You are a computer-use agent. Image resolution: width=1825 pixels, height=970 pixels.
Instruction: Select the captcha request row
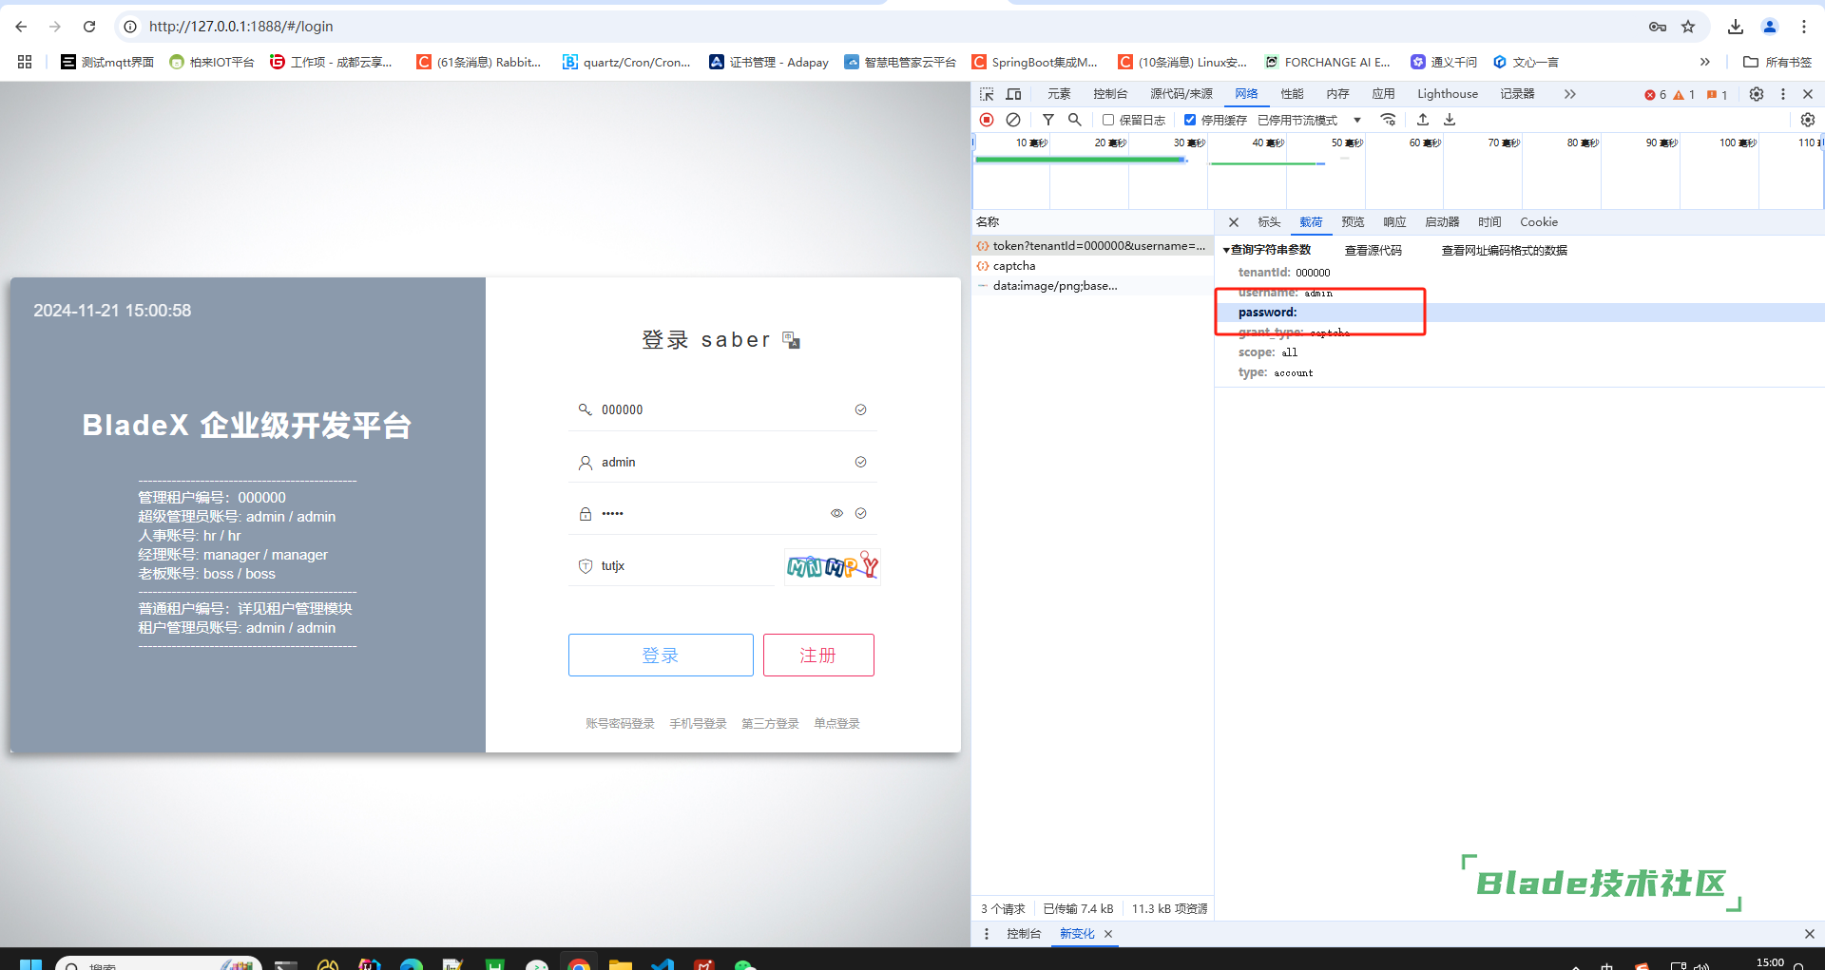[1092, 266]
